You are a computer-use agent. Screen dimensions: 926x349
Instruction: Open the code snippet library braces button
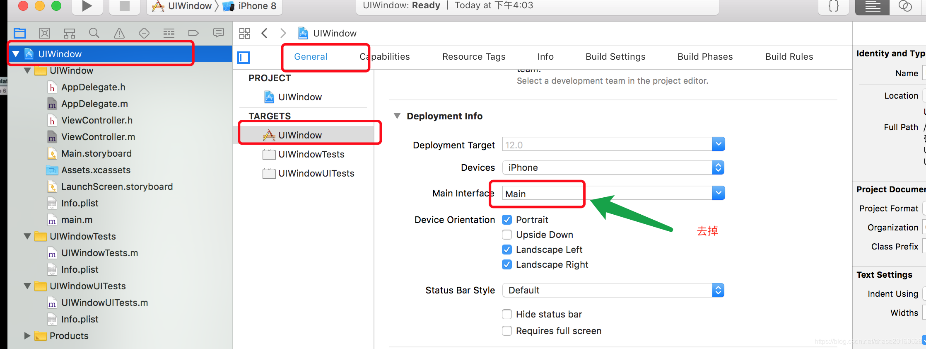point(834,6)
